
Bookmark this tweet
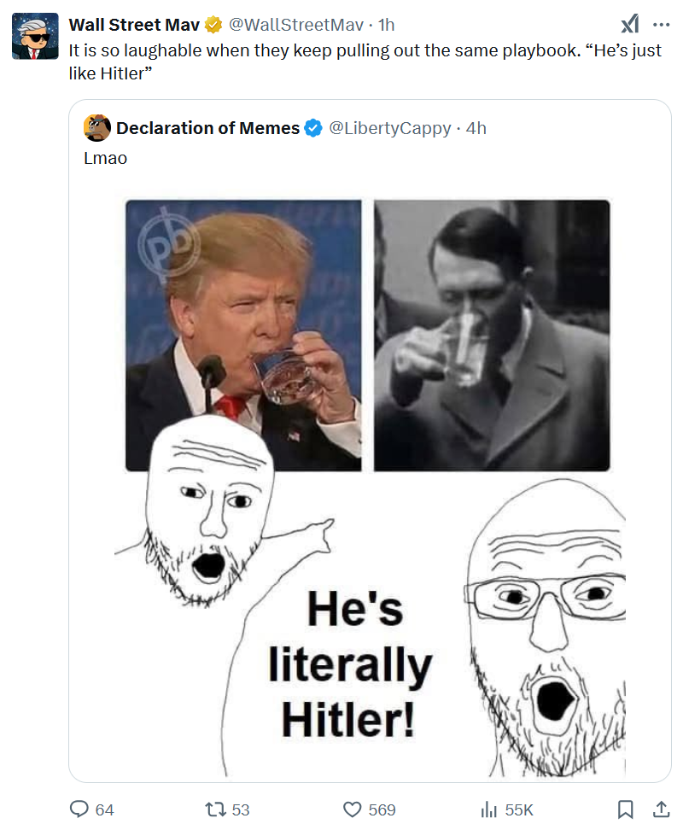(x=624, y=809)
